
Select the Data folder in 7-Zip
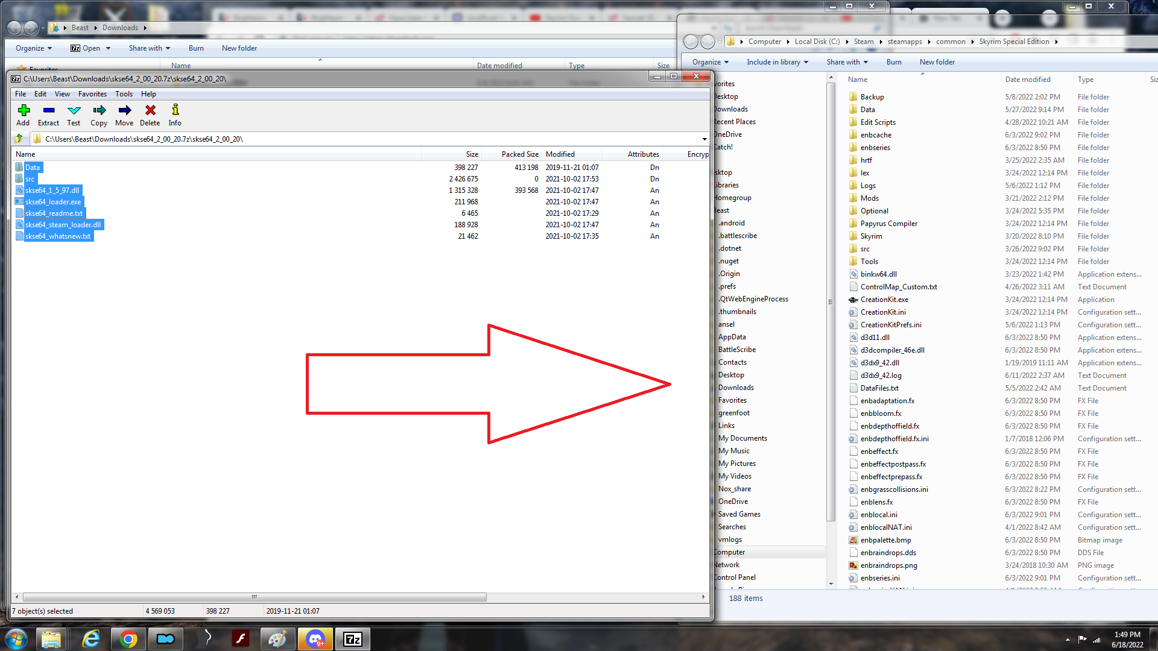pyautogui.click(x=33, y=168)
